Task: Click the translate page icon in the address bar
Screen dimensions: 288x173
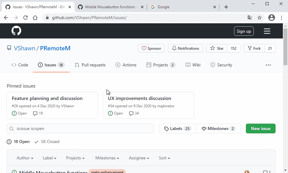Action: point(249,18)
